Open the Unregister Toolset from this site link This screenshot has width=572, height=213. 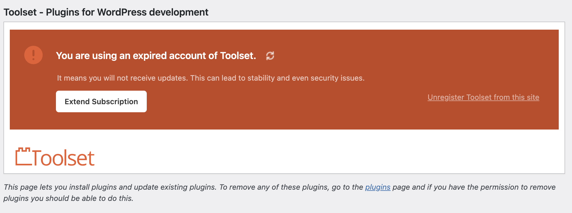pos(483,97)
